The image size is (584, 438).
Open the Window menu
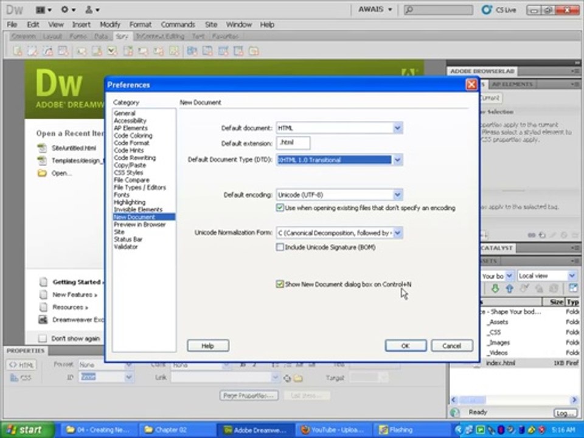click(238, 24)
